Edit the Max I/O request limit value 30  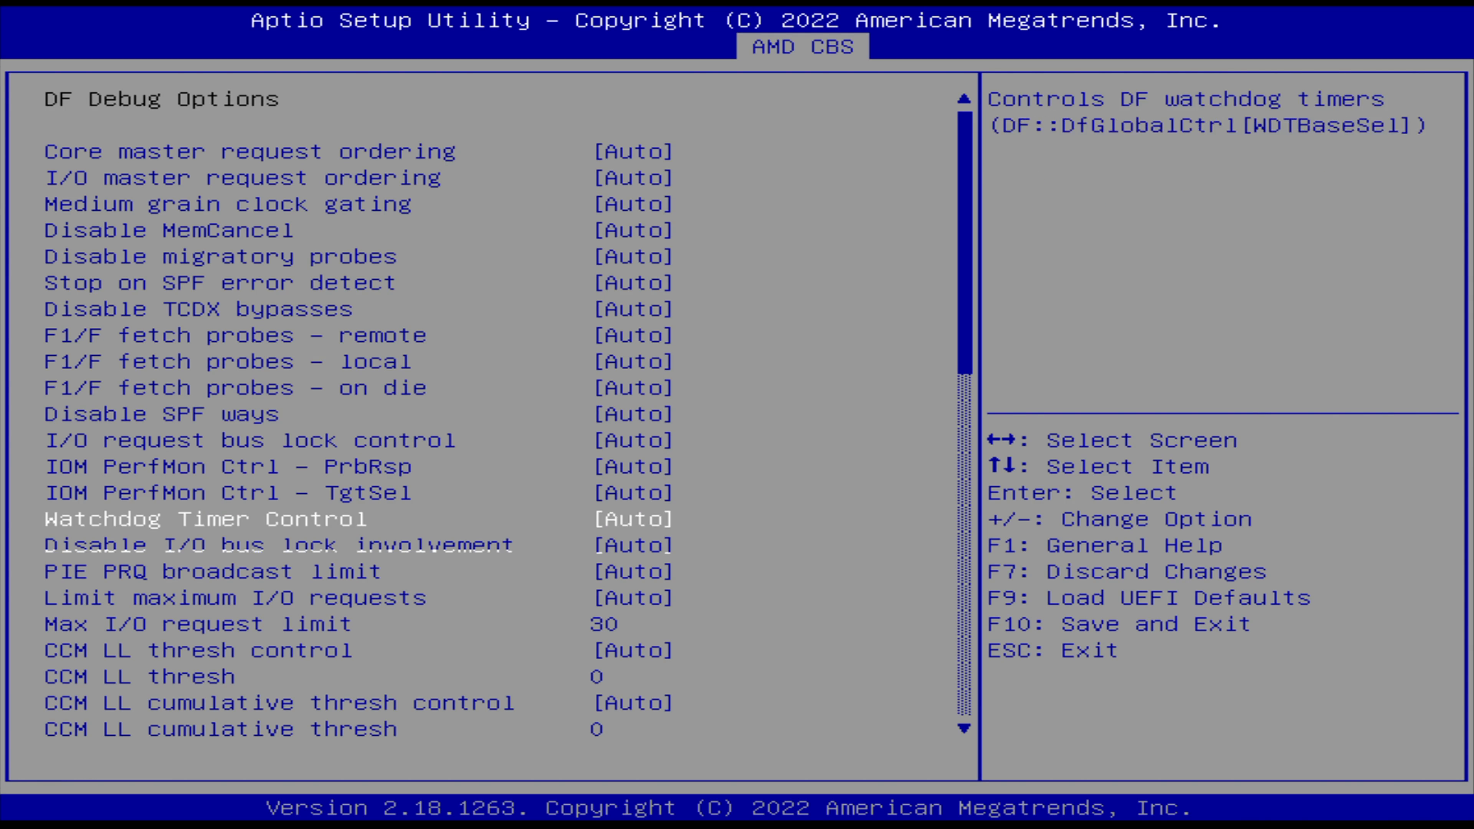pos(604,624)
